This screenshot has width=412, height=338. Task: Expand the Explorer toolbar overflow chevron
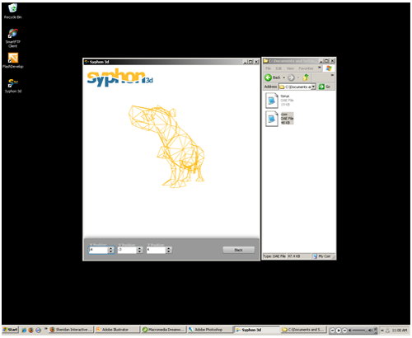pos(332,75)
